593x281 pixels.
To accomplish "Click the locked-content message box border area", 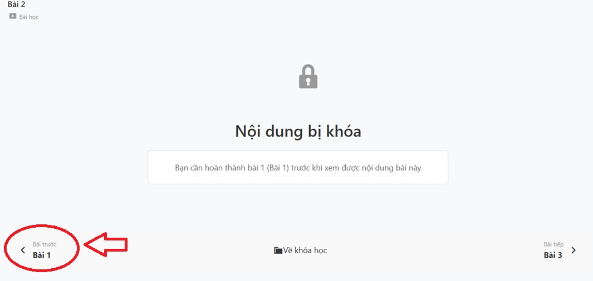I will pyautogui.click(x=298, y=168).
